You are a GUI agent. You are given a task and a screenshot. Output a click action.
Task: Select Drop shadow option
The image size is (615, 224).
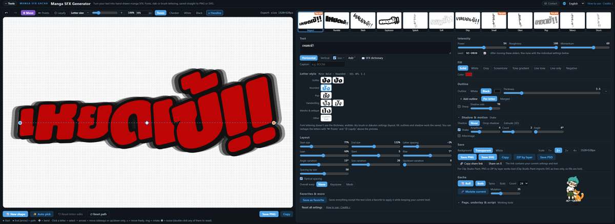pyautogui.click(x=490, y=123)
